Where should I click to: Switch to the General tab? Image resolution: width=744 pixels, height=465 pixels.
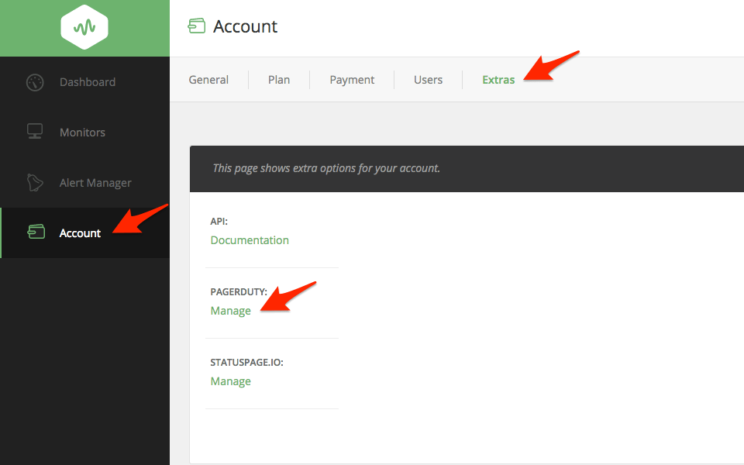(x=208, y=80)
